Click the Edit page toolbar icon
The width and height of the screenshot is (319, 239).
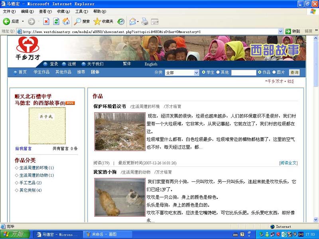(x=155, y=22)
